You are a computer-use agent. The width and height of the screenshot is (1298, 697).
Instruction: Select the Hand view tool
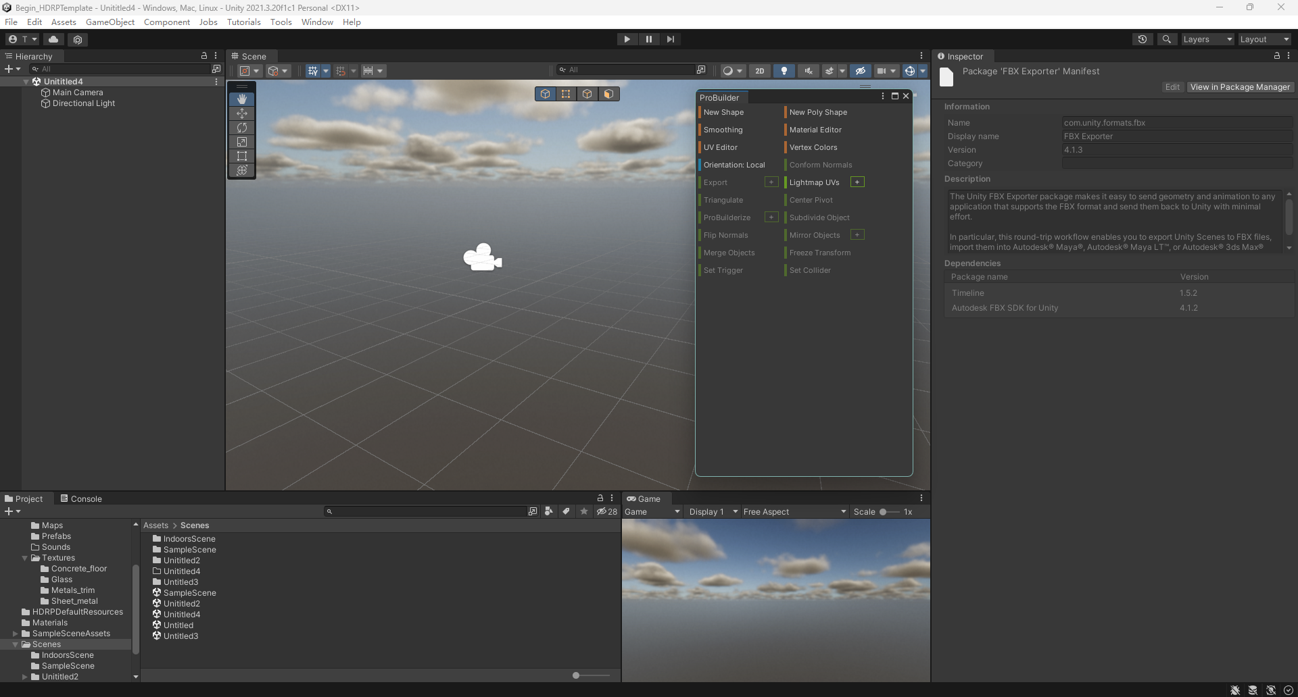pos(242,99)
